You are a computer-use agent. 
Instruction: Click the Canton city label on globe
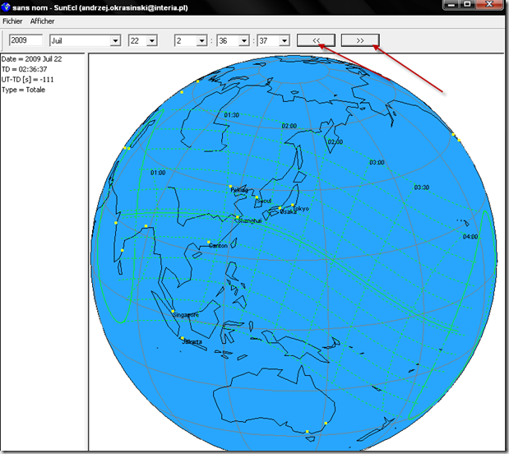pos(218,246)
